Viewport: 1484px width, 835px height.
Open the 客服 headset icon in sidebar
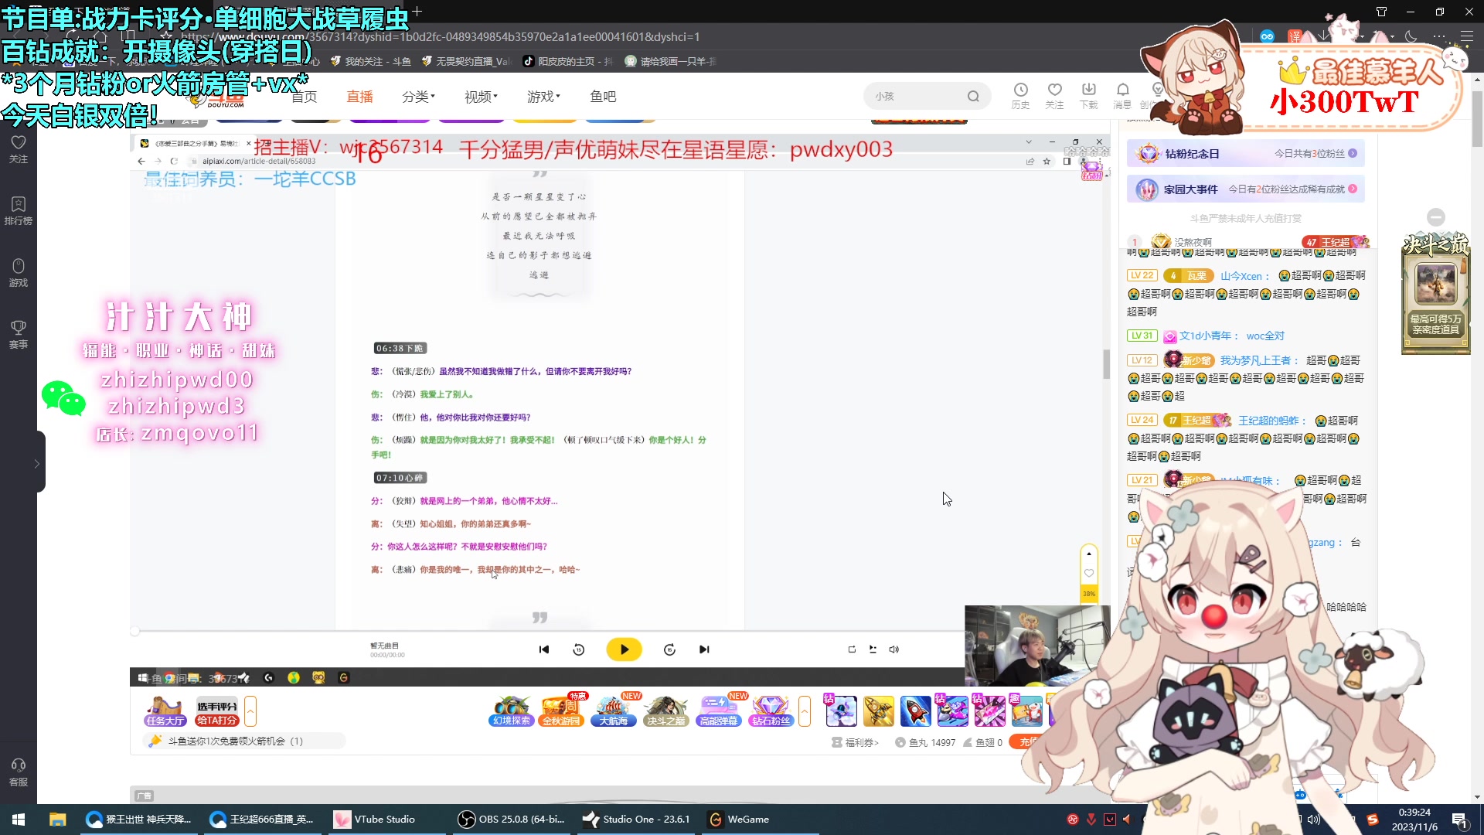pyautogui.click(x=19, y=772)
